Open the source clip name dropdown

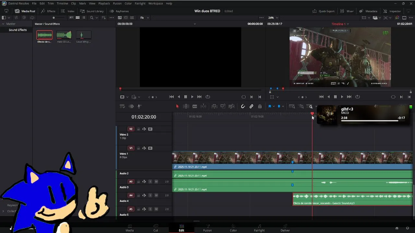coord(195,24)
